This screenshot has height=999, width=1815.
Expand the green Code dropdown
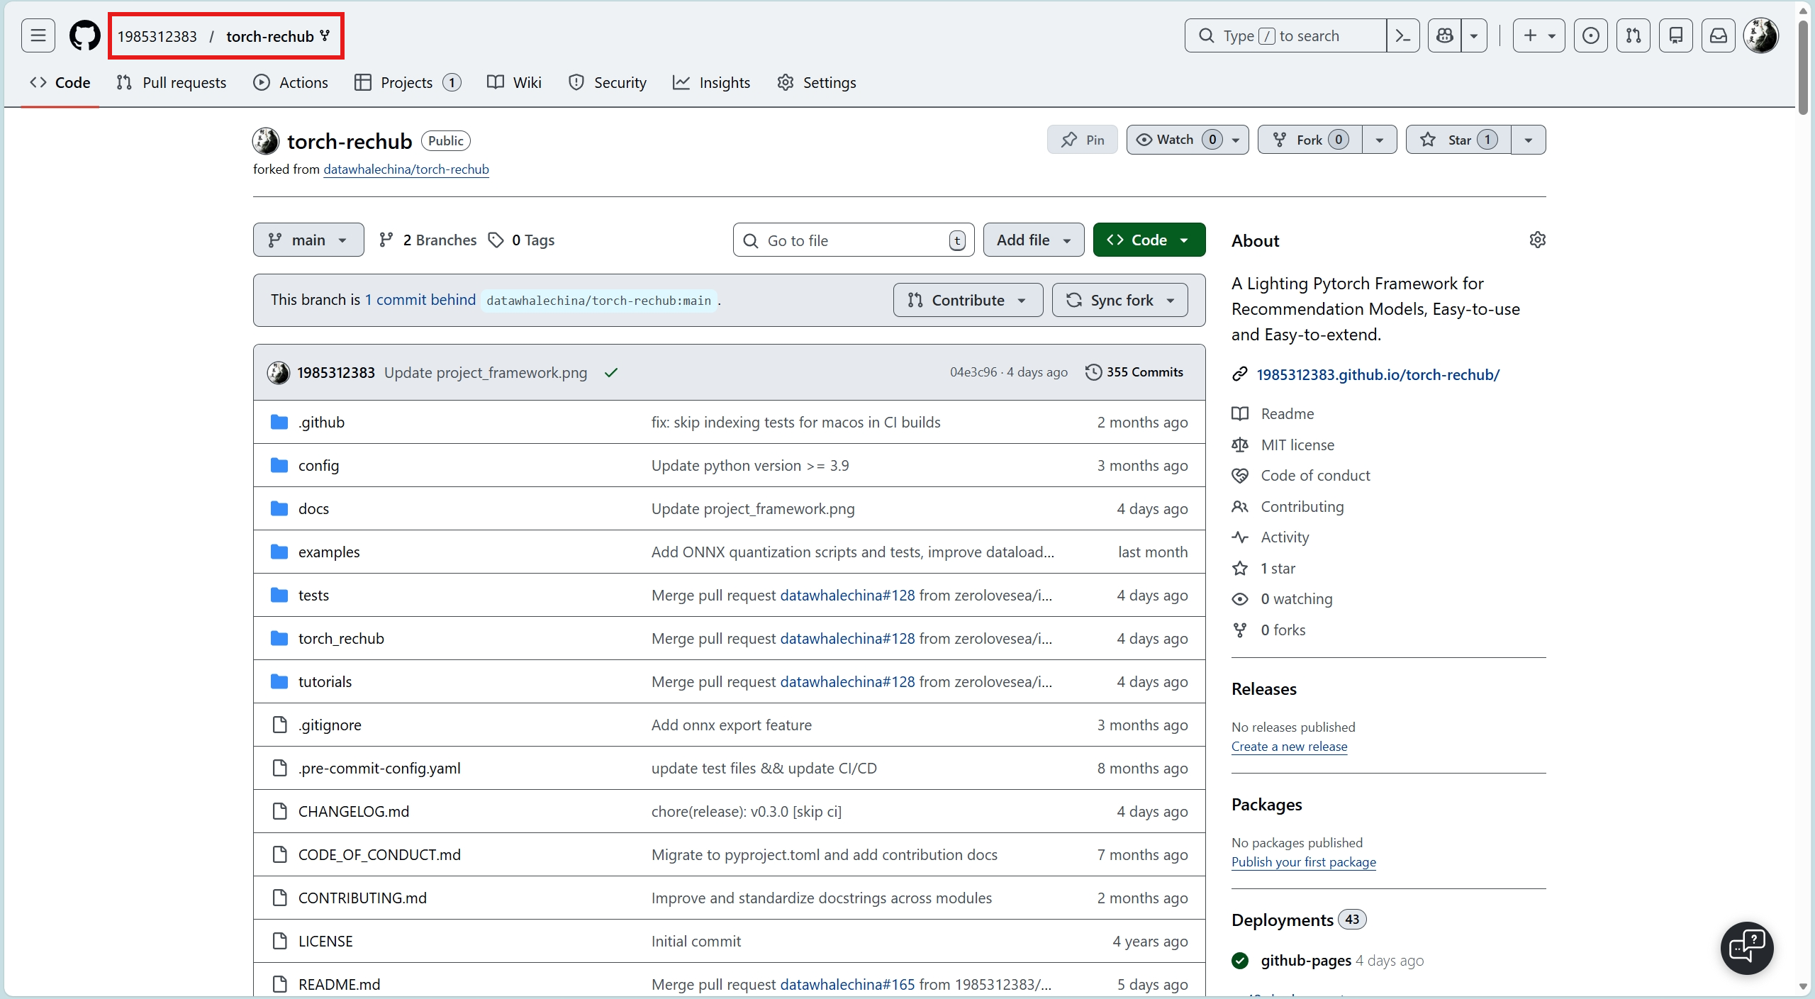1149,240
